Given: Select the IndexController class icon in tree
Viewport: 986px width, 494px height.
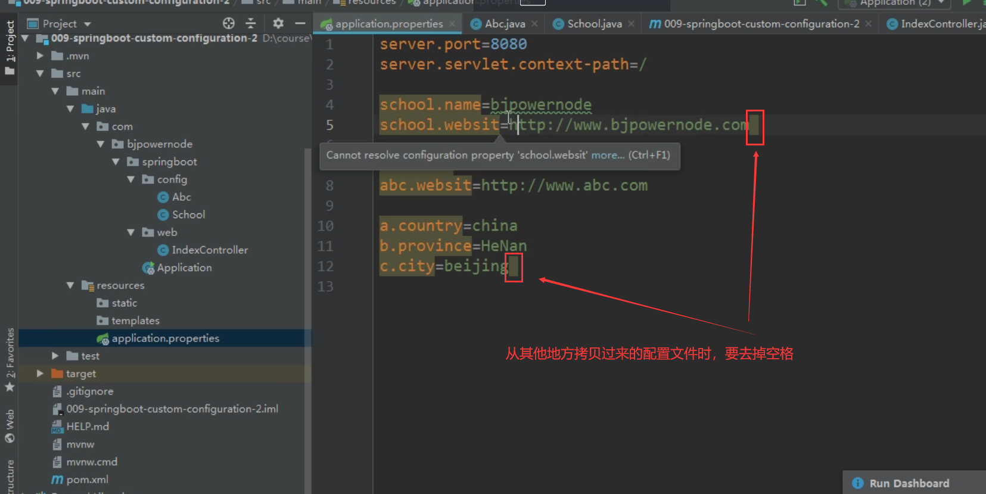Looking at the screenshot, I should (x=163, y=250).
